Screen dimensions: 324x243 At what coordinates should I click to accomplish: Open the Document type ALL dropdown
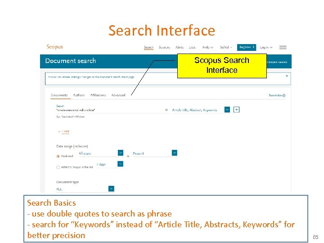(x=85, y=189)
